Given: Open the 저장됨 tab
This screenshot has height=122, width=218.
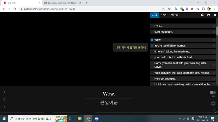Looking at the screenshot, I should pyautogui.click(x=174, y=15).
